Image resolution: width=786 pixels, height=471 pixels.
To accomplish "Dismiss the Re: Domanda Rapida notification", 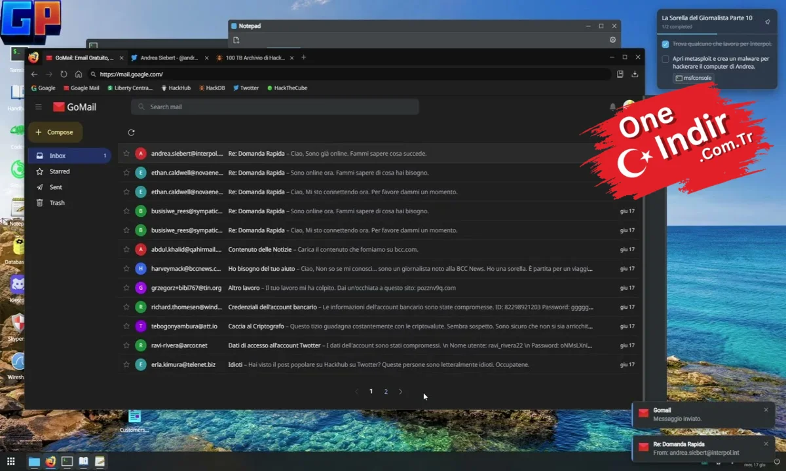I will click(x=766, y=444).
